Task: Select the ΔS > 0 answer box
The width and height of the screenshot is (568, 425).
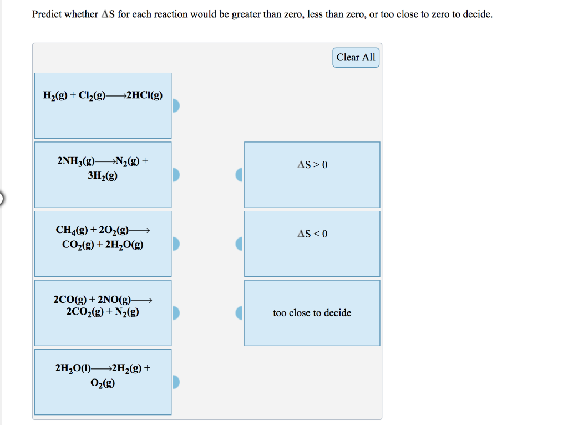Action: click(312, 174)
